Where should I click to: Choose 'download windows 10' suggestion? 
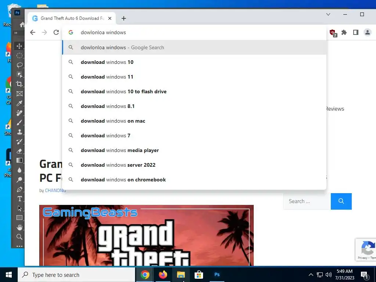195,62
